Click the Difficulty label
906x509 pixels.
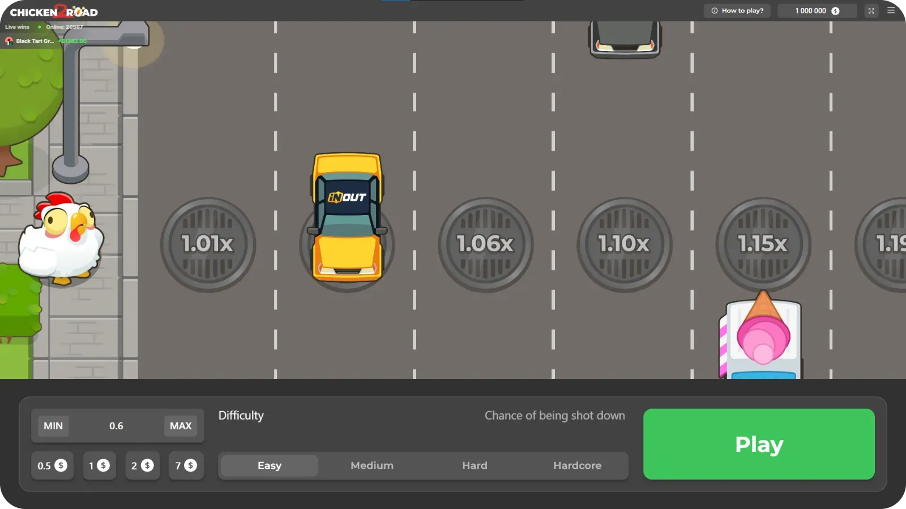pyautogui.click(x=241, y=416)
